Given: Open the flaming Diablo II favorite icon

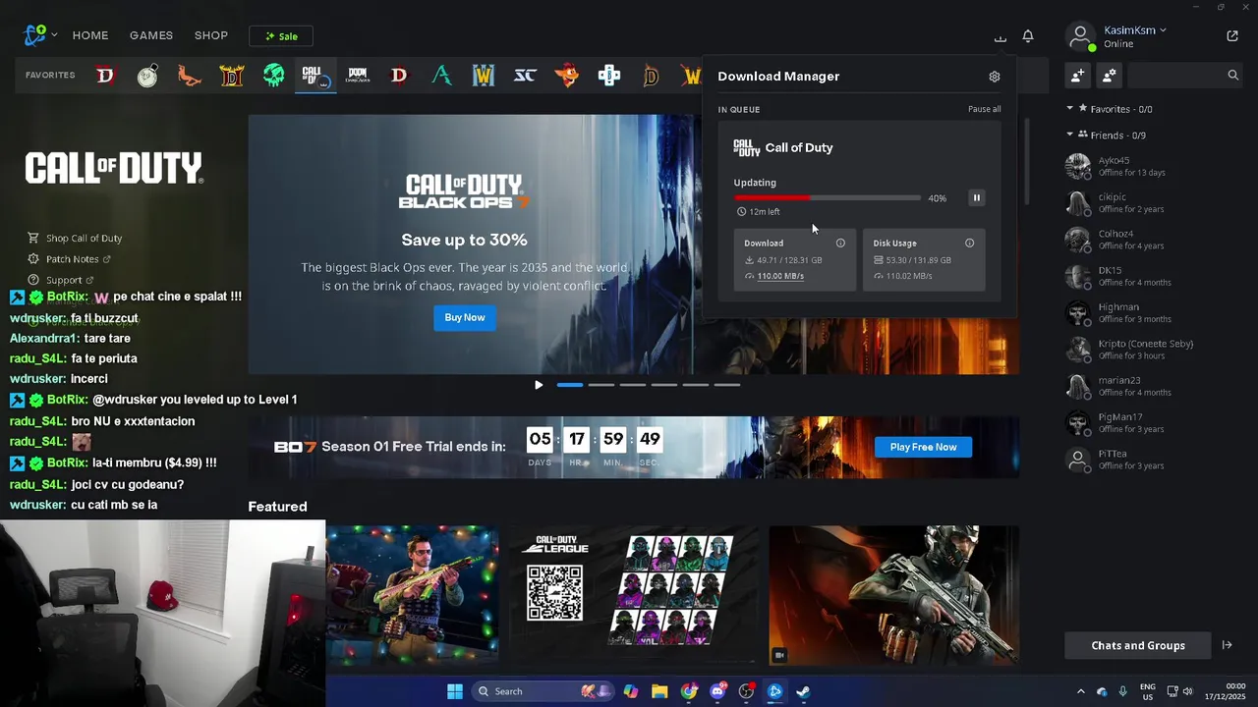Looking at the screenshot, I should click(x=232, y=76).
